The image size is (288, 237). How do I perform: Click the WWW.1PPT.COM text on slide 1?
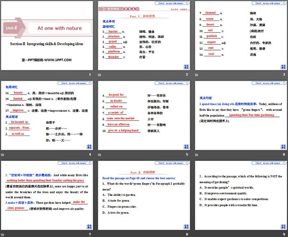pyautogui.click(x=47, y=60)
